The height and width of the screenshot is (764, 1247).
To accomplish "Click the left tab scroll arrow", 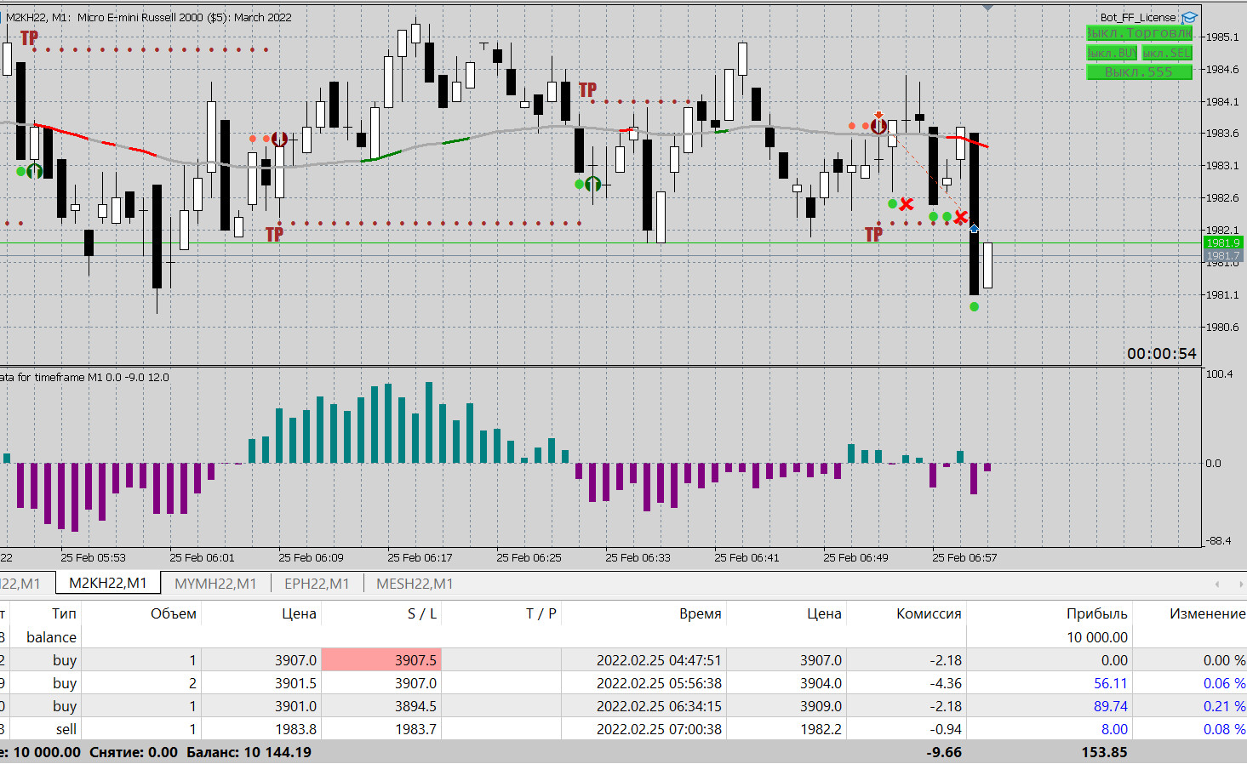I will [x=1217, y=584].
